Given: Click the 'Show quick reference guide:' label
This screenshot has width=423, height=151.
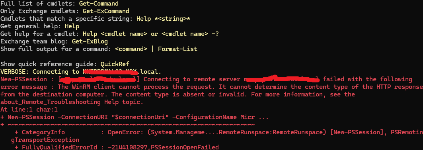Looking at the screenshot, I should 49,64.
